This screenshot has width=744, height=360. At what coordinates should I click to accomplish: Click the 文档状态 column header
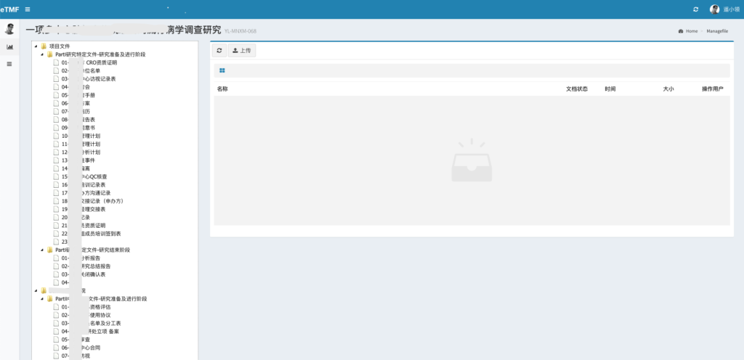tap(576, 89)
